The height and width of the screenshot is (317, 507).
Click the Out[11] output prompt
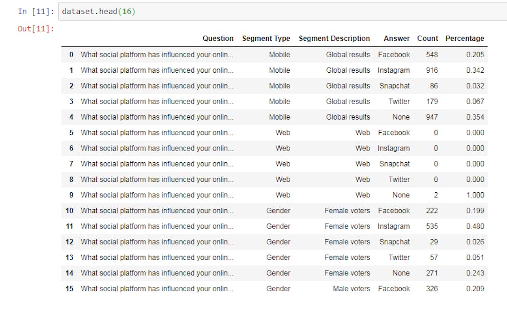(x=36, y=29)
